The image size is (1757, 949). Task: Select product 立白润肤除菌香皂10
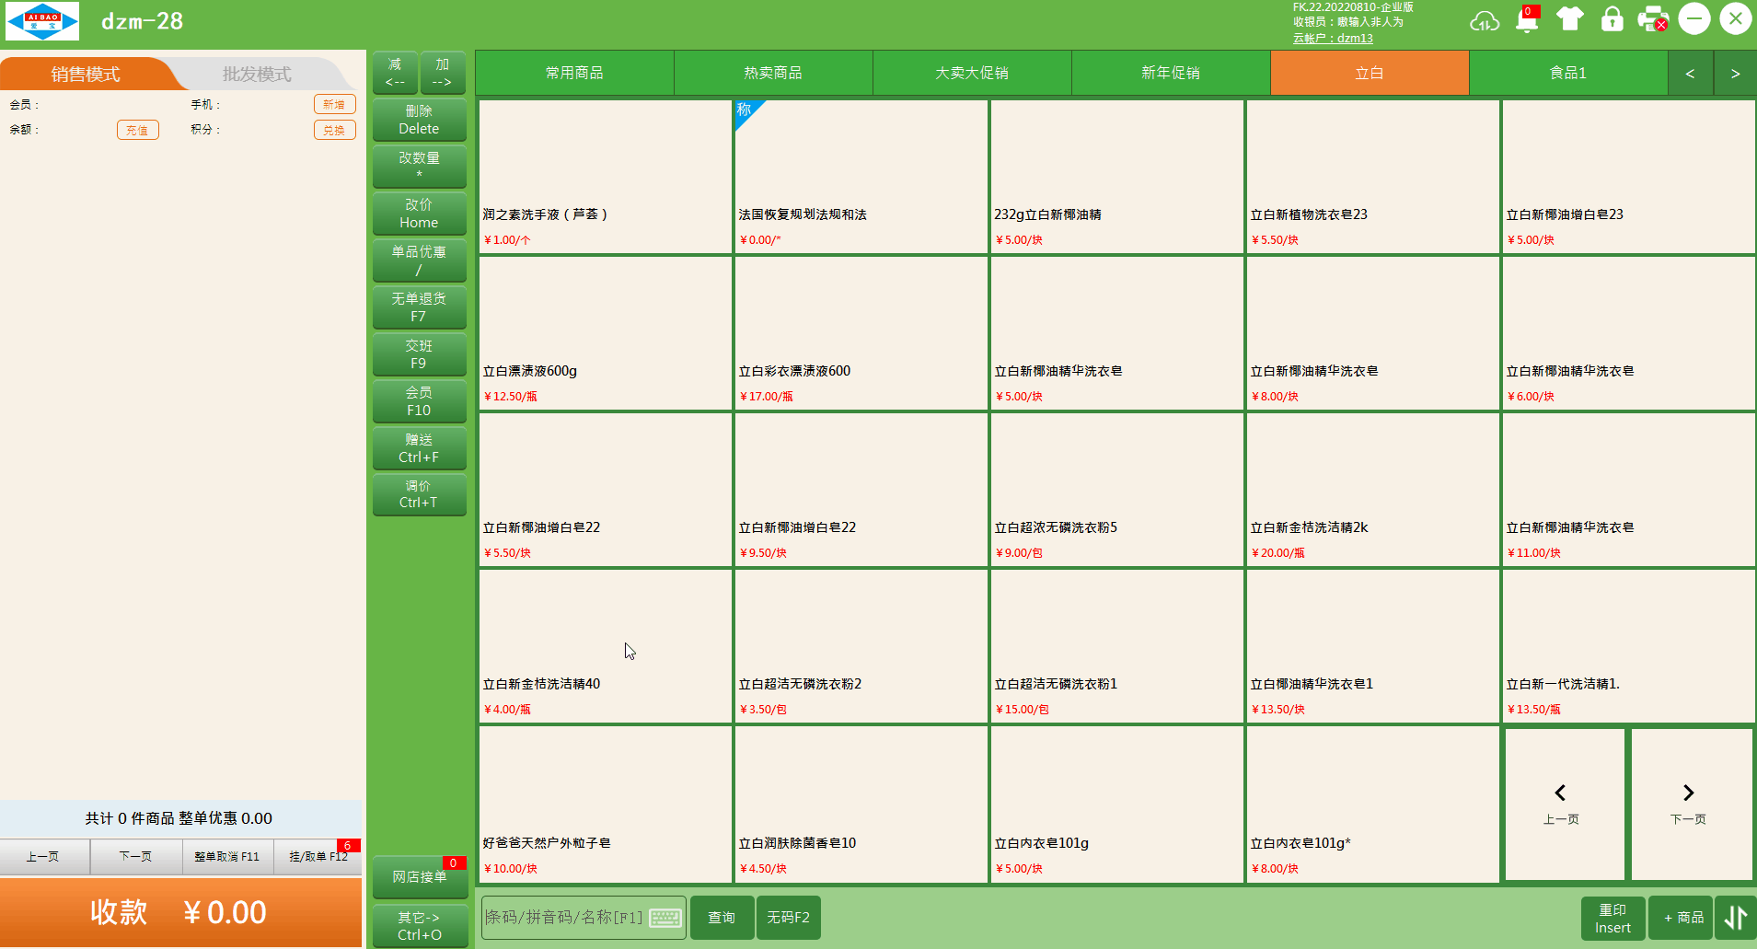point(861,804)
